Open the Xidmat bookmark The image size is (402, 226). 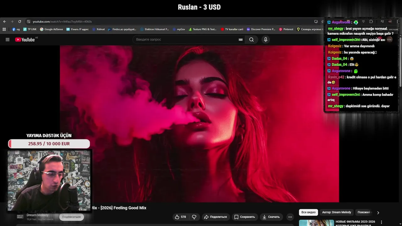click(x=98, y=29)
